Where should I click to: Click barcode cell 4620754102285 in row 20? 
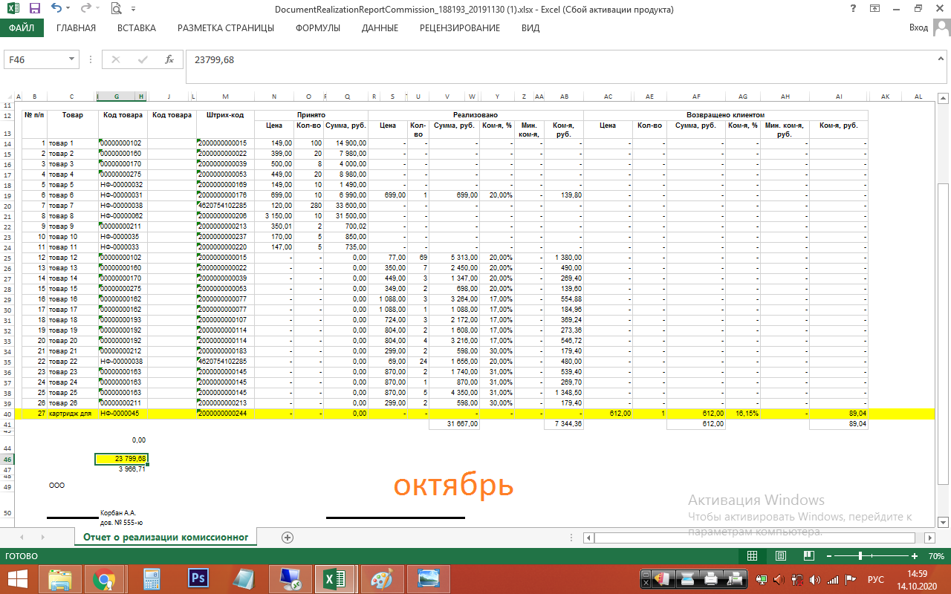(x=225, y=206)
